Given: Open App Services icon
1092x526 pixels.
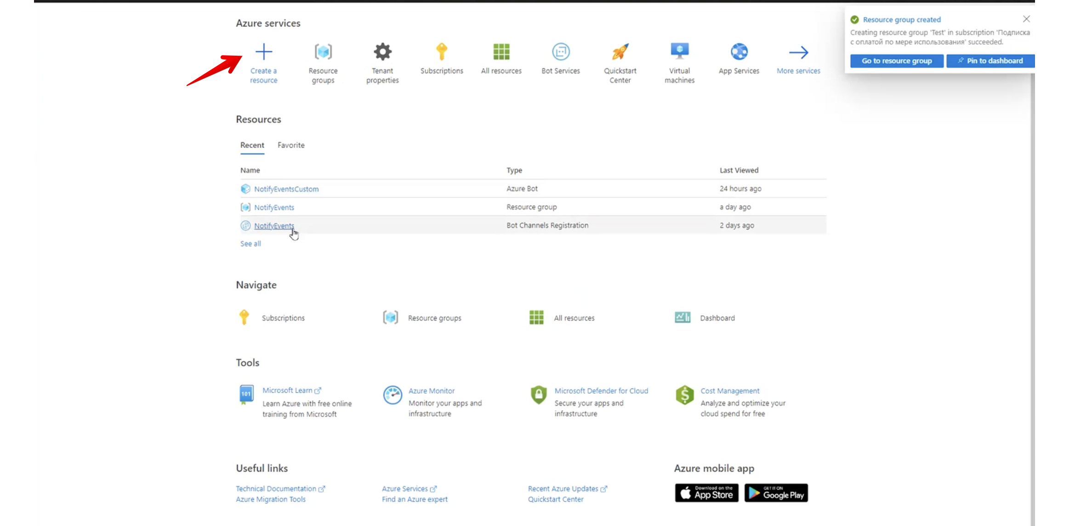Looking at the screenshot, I should 739,52.
